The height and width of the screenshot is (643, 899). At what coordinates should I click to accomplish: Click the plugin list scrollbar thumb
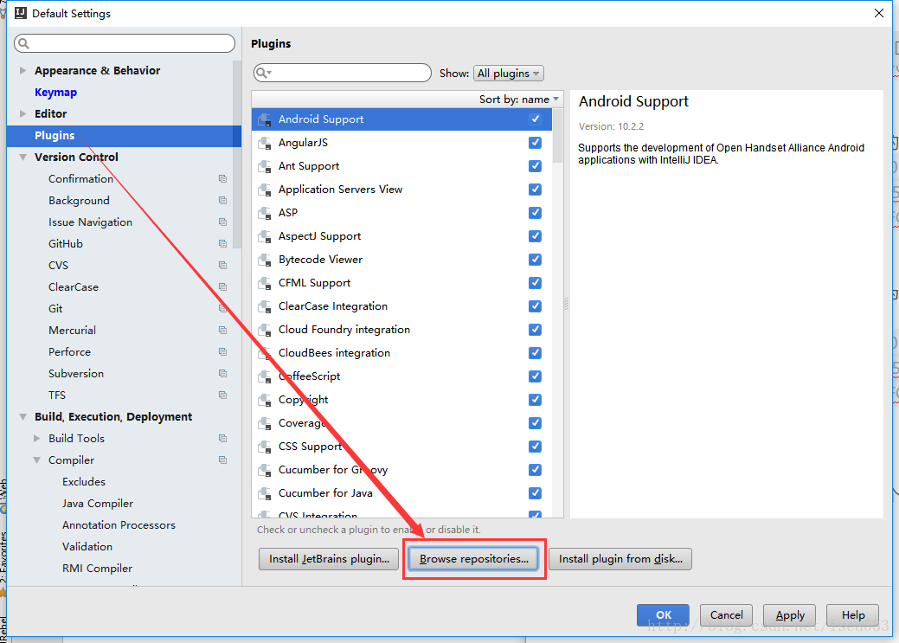pyautogui.click(x=557, y=135)
